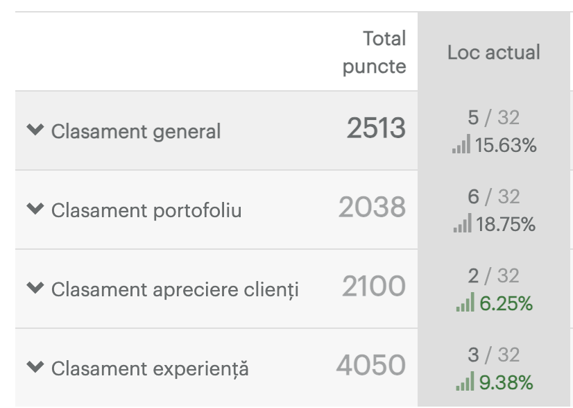The height and width of the screenshot is (408, 573).
Task: Click the Loc actual column header
Action: coord(494,52)
